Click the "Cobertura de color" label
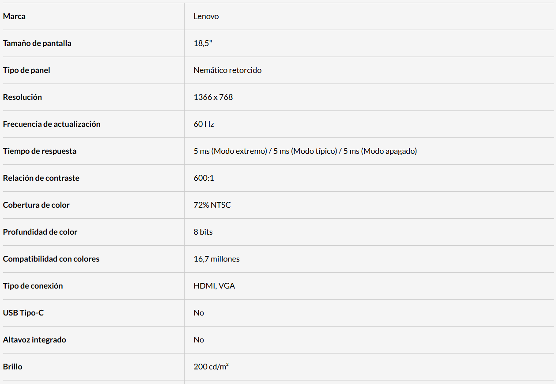556x384 pixels. [x=36, y=205]
